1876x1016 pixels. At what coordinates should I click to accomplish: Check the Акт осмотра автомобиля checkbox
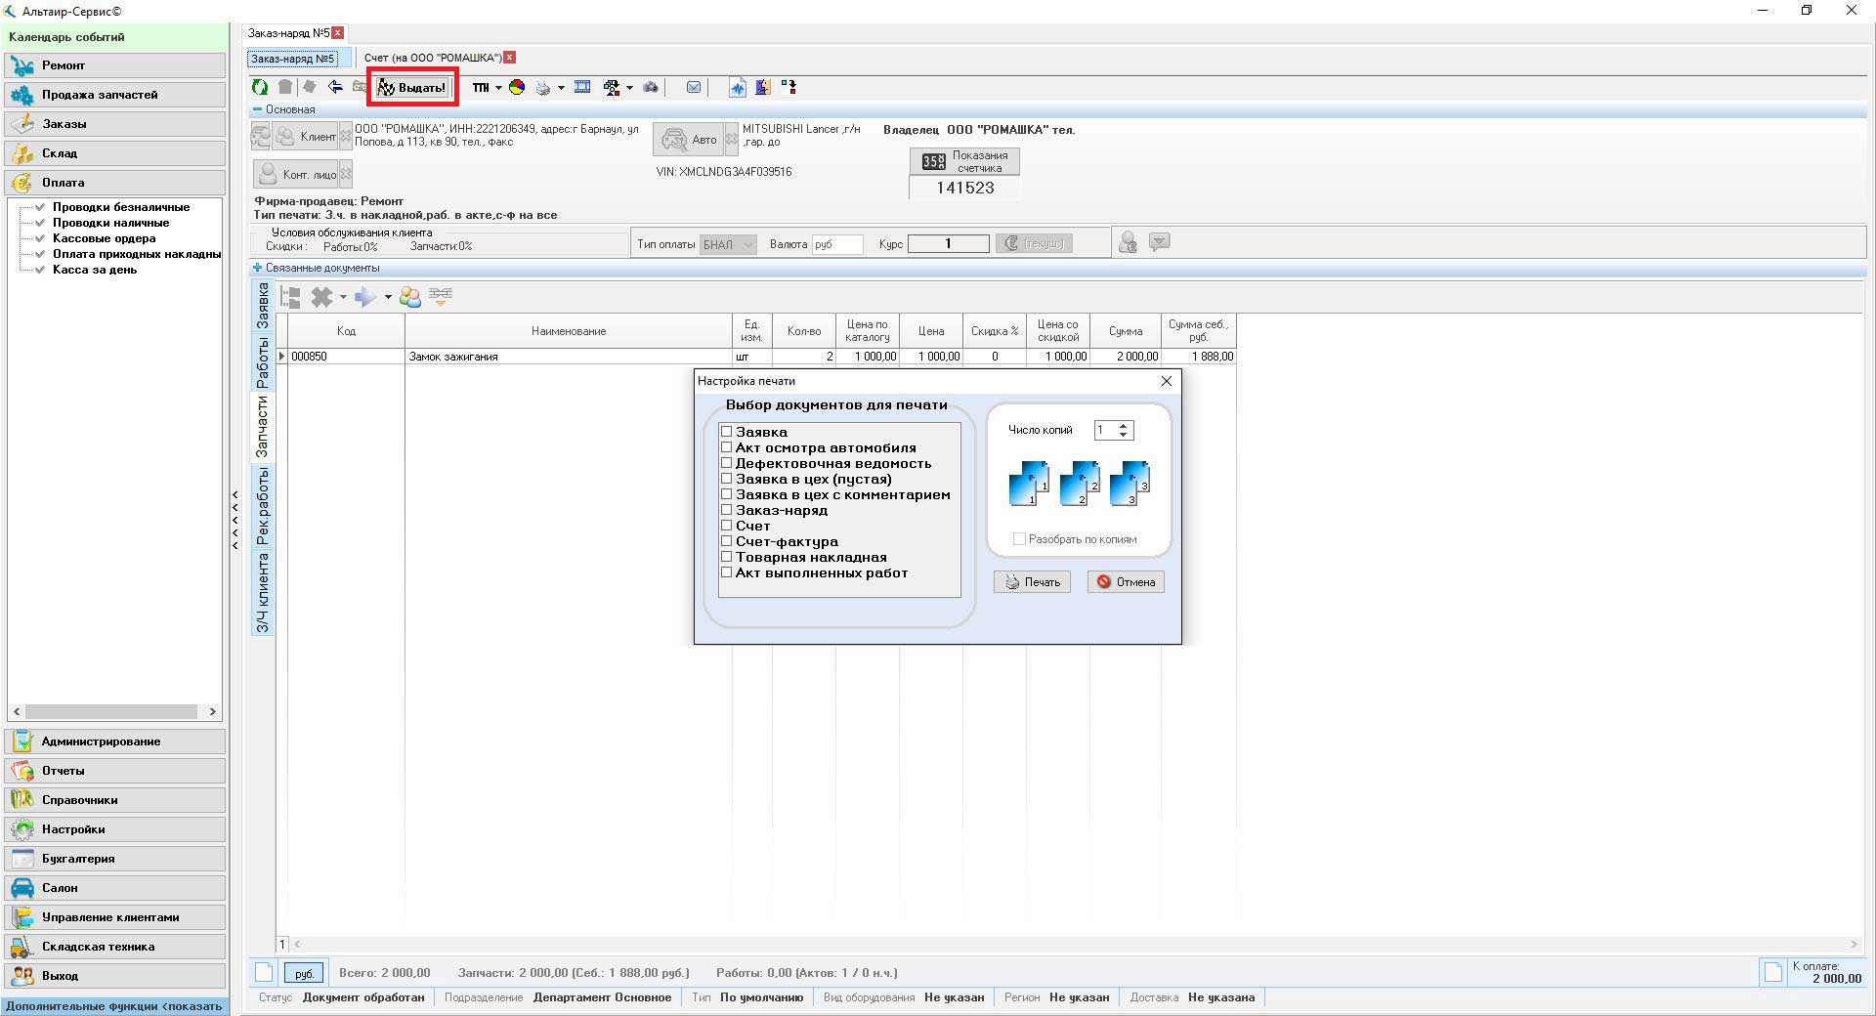click(727, 447)
